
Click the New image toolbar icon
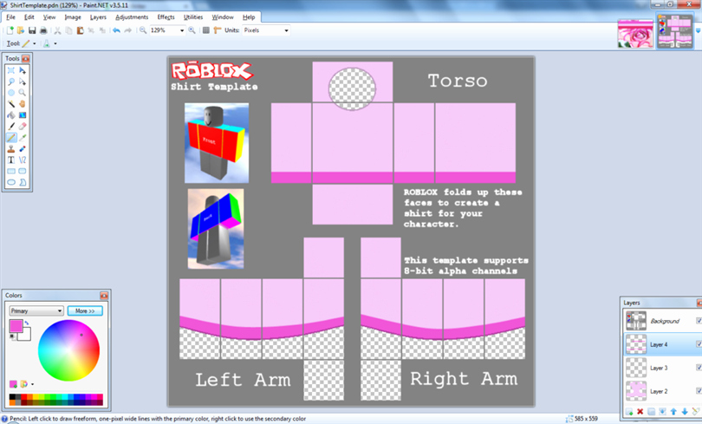[x=10, y=30]
